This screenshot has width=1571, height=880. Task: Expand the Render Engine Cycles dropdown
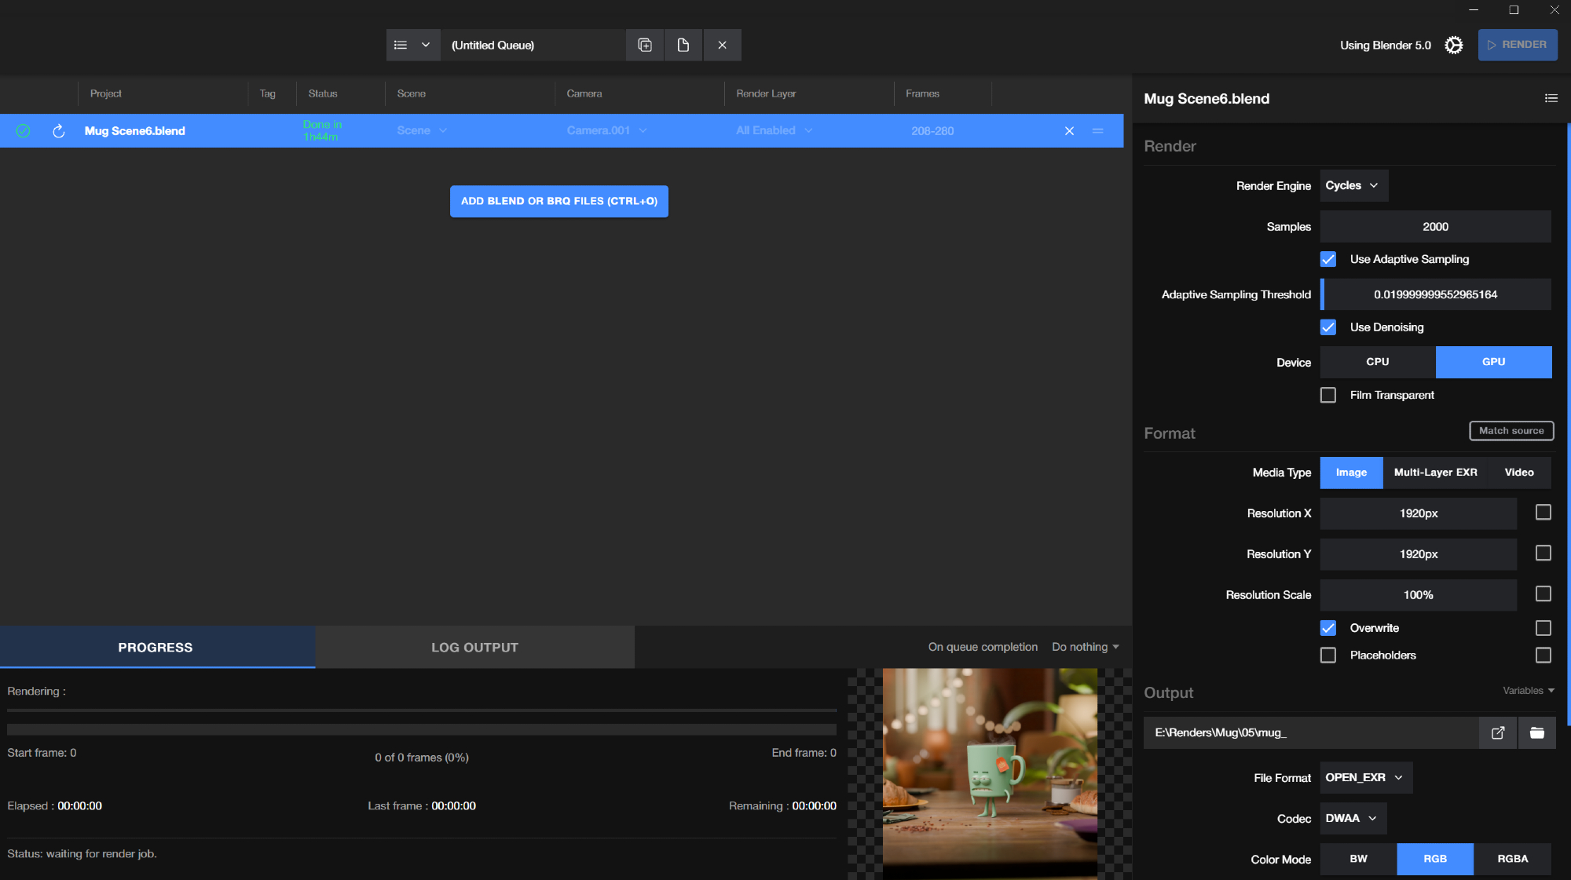click(x=1353, y=186)
